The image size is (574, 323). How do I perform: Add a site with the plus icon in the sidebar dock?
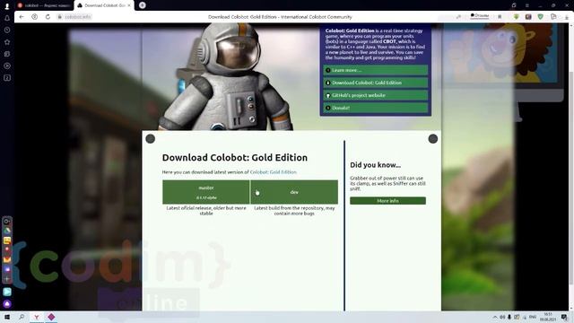coord(7,279)
